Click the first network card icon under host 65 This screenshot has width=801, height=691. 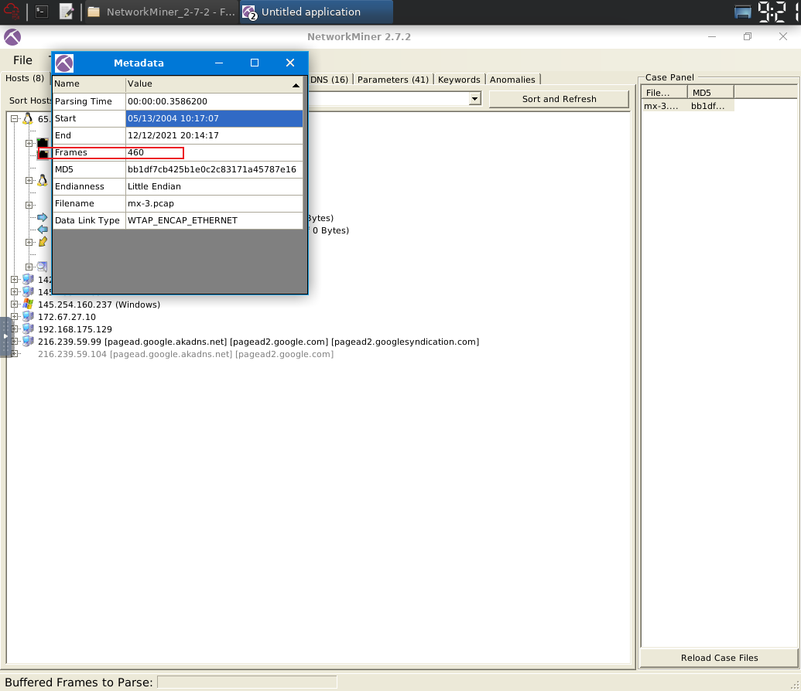tap(43, 142)
